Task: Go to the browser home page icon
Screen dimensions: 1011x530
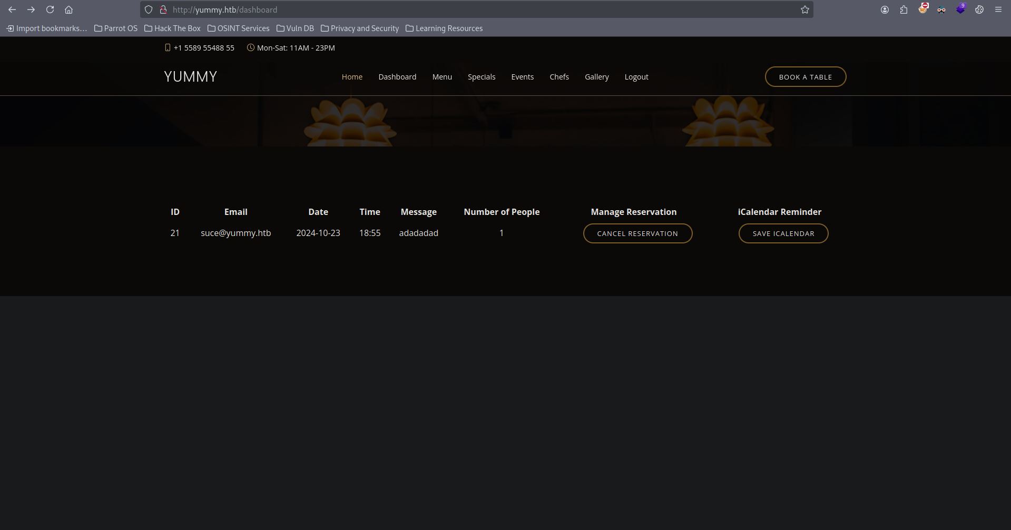Action: tap(68, 9)
